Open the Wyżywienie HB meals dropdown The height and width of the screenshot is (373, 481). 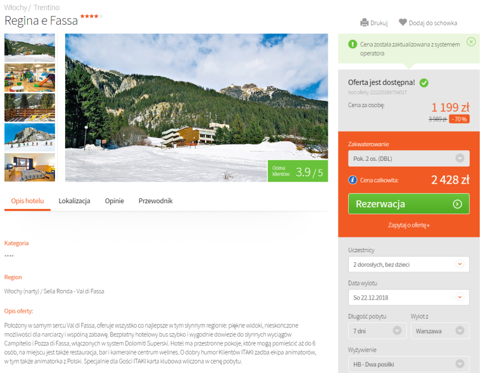(x=409, y=364)
